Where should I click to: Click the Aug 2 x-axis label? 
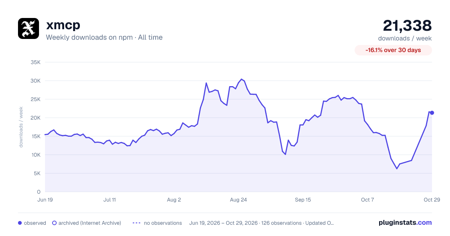point(174,200)
